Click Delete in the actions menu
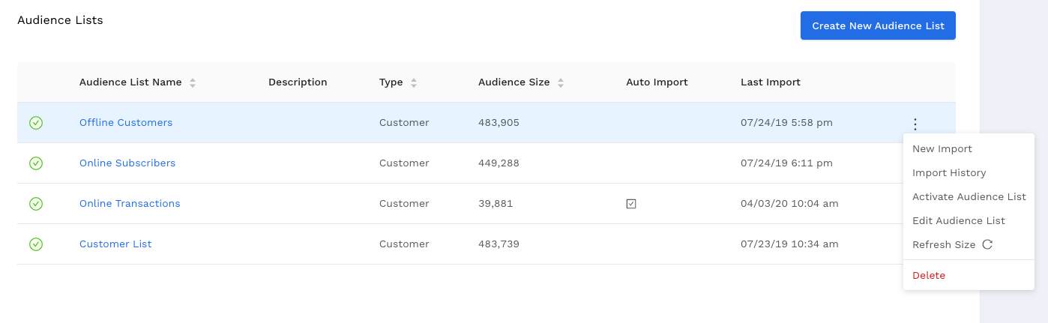The image size is (1048, 323). point(929,276)
